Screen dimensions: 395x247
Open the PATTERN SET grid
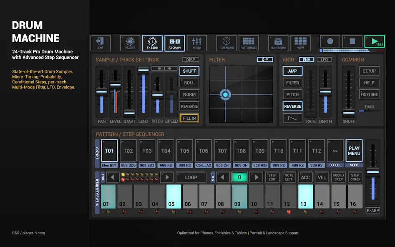click(249, 43)
